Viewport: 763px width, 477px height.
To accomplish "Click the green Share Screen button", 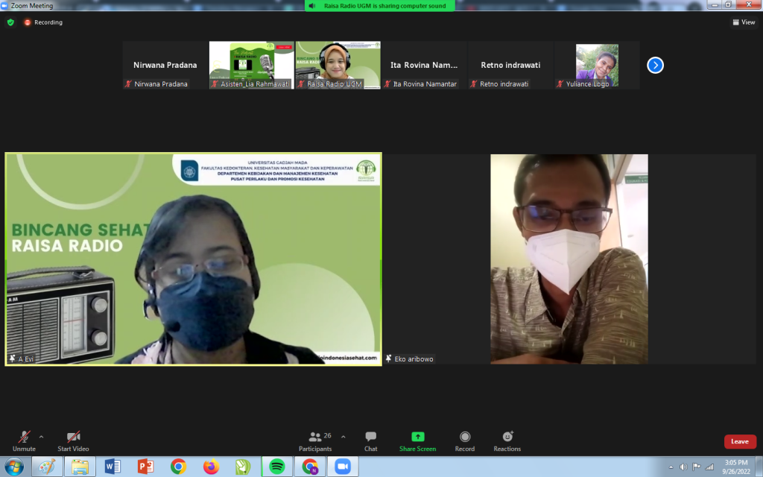I will pos(417,441).
